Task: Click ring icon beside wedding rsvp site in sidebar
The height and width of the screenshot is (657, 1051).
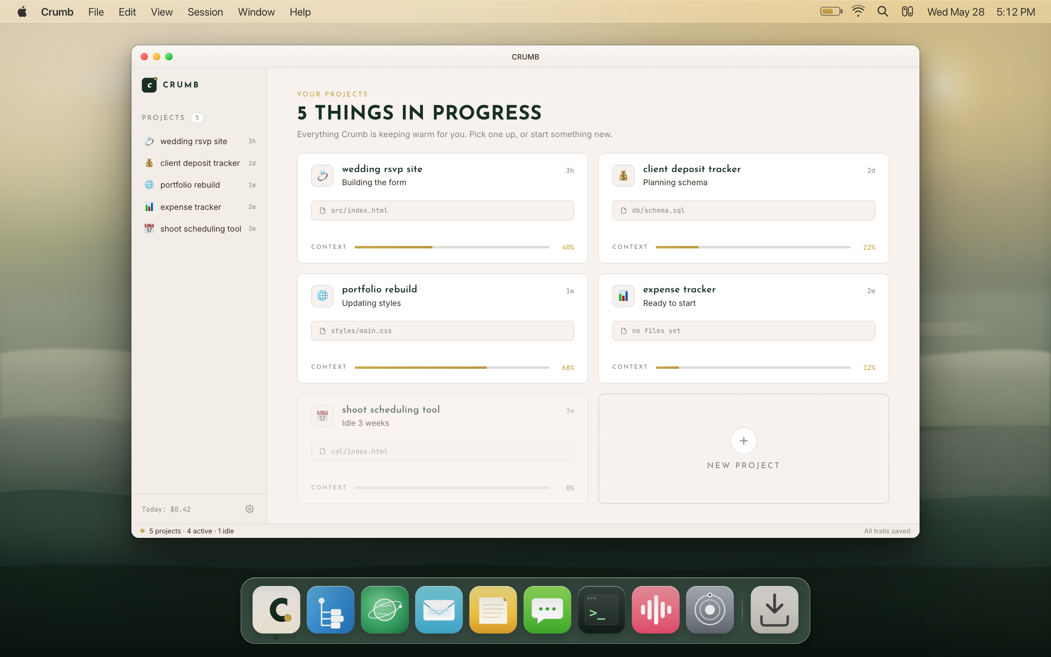Action: tap(149, 141)
